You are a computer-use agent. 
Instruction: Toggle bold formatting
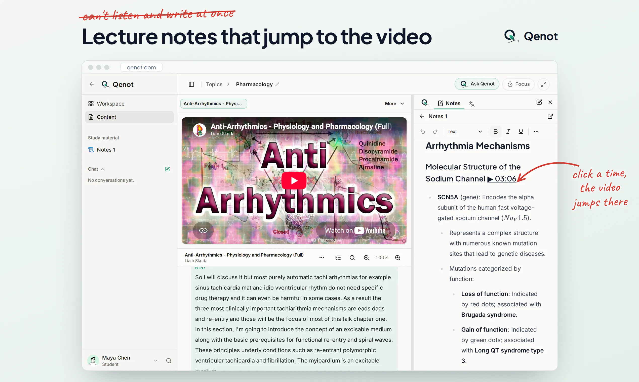click(x=496, y=131)
